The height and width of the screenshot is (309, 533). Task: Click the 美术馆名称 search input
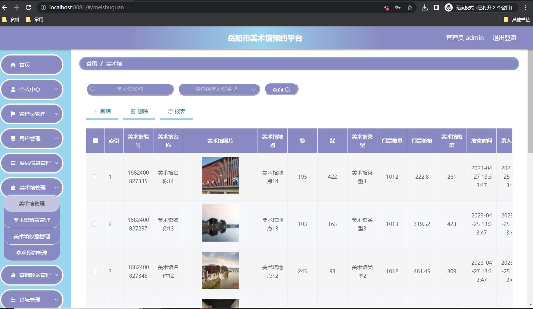(x=130, y=89)
